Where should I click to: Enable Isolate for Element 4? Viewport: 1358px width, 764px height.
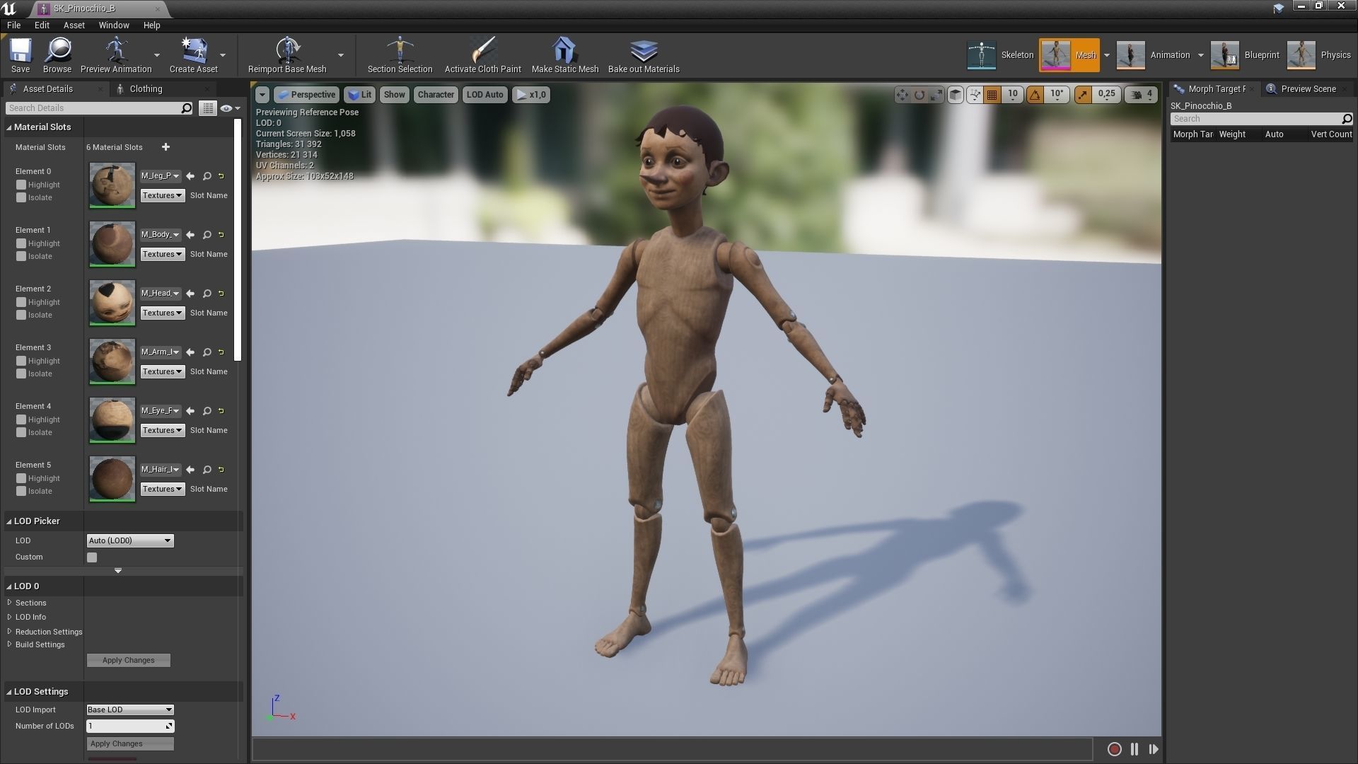(21, 432)
